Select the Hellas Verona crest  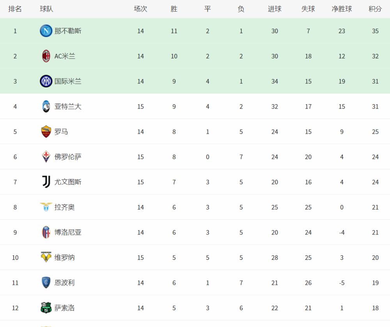coord(46,257)
